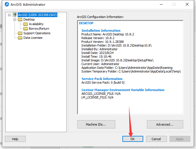Click the ArcGIS Configuration Information label
The width and height of the screenshot is (196, 149).
click(100, 17)
